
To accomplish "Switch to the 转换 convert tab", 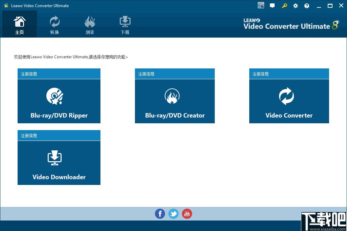I will [54, 24].
